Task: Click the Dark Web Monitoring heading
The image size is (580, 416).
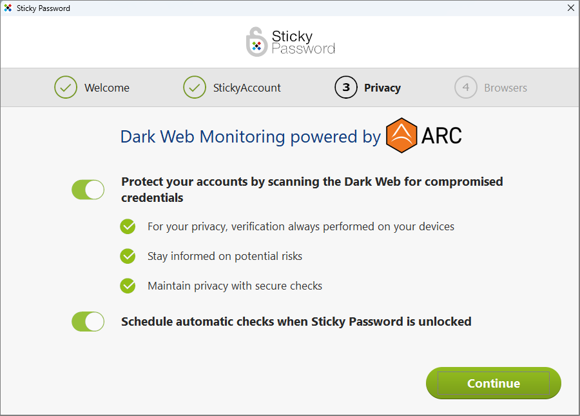Action: pyautogui.click(x=249, y=137)
